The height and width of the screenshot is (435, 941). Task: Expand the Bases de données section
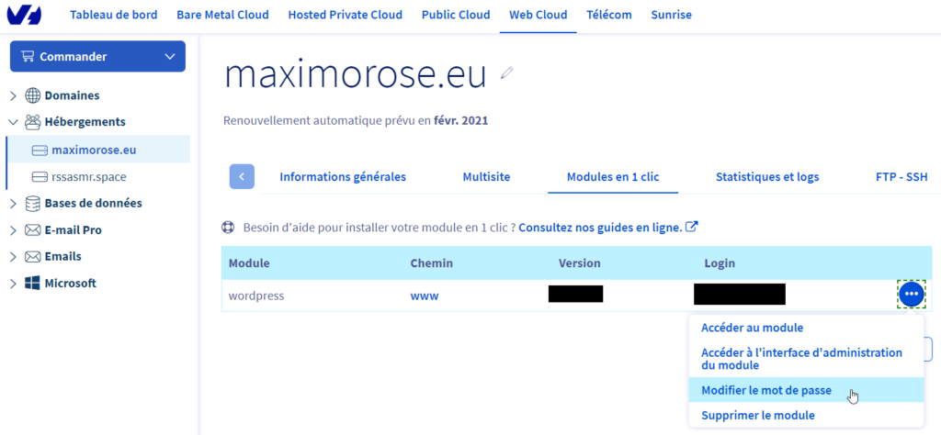tap(13, 203)
